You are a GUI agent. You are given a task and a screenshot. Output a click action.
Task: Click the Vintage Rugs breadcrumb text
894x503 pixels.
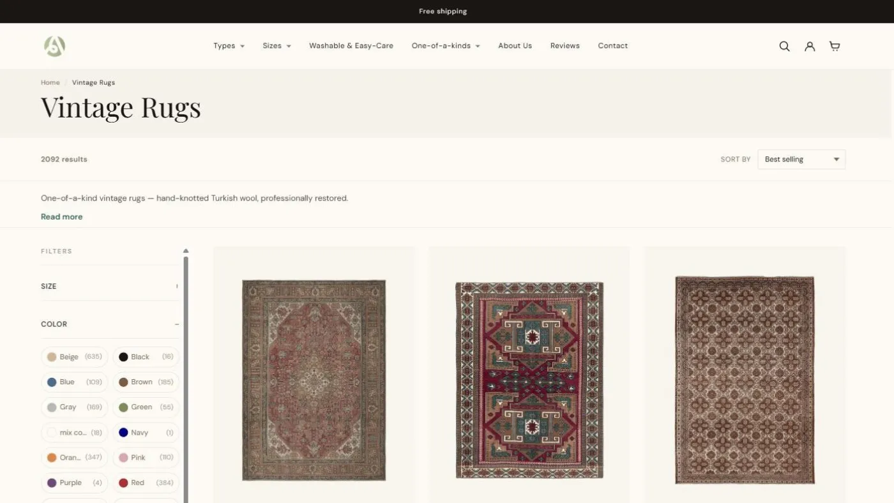[93, 82]
